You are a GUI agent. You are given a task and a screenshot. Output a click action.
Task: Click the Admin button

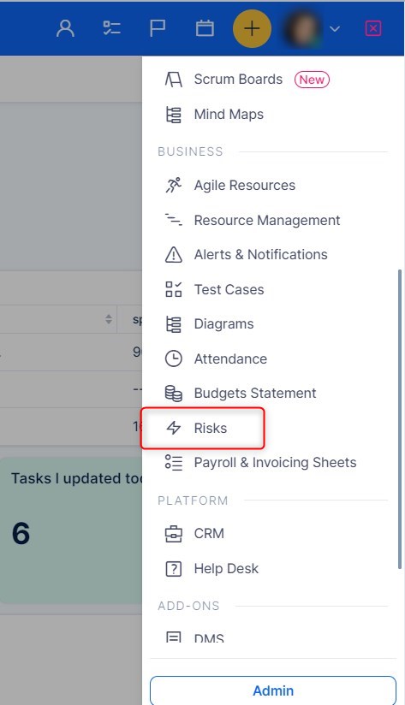[273, 690]
